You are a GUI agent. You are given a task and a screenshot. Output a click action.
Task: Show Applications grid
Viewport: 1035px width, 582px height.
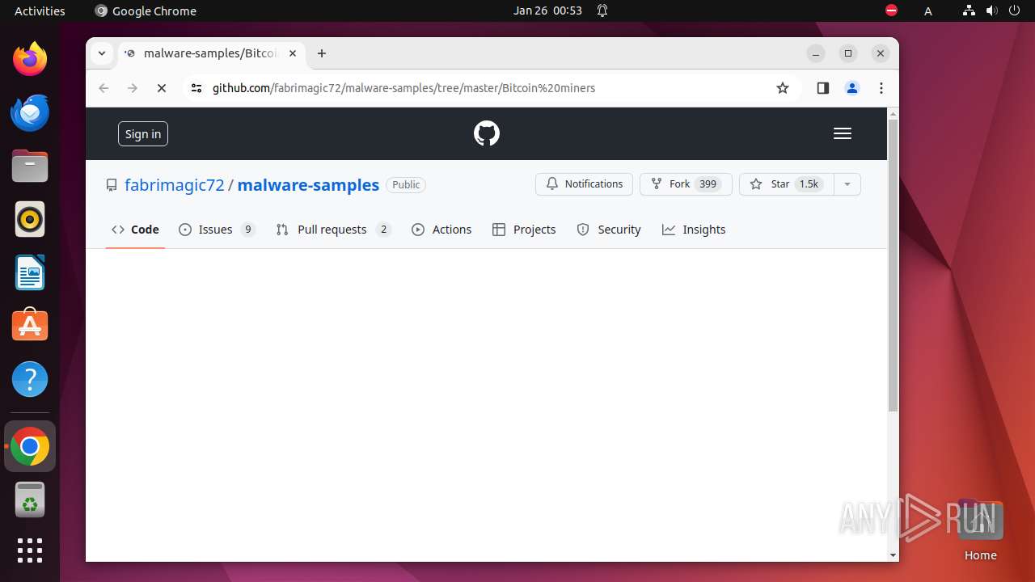pos(30,550)
